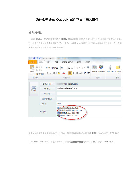Click the 发送(S) send button
The height and width of the screenshot is (189, 134).
(34, 89)
